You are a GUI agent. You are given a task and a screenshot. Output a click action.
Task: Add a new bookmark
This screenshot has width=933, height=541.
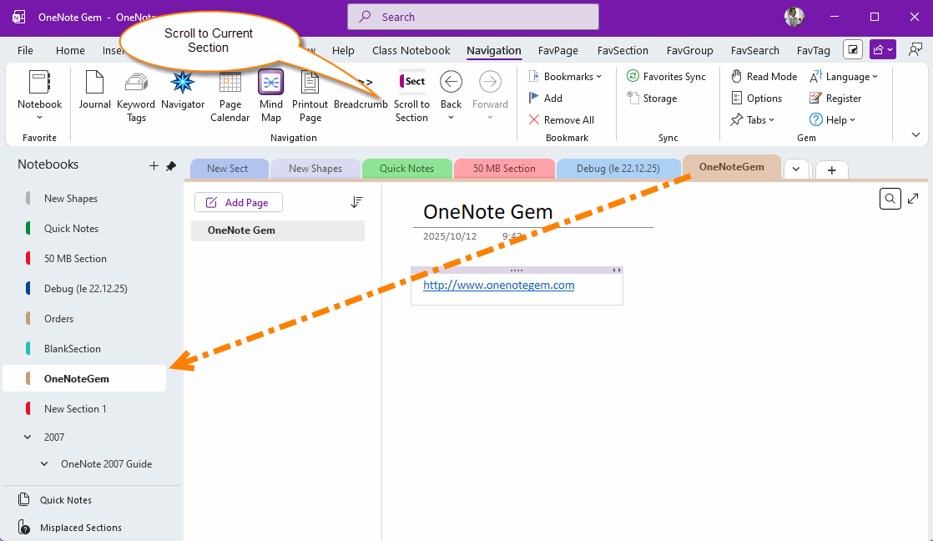[546, 99]
